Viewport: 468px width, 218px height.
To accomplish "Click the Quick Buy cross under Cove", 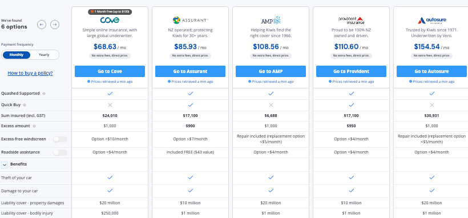I will coord(110,105).
